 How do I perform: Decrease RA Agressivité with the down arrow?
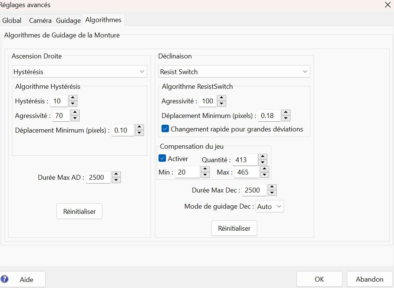pyautogui.click(x=75, y=118)
